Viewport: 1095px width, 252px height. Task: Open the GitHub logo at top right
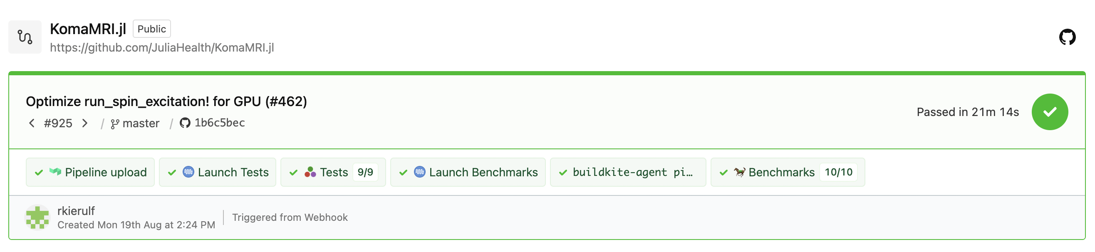(x=1067, y=37)
